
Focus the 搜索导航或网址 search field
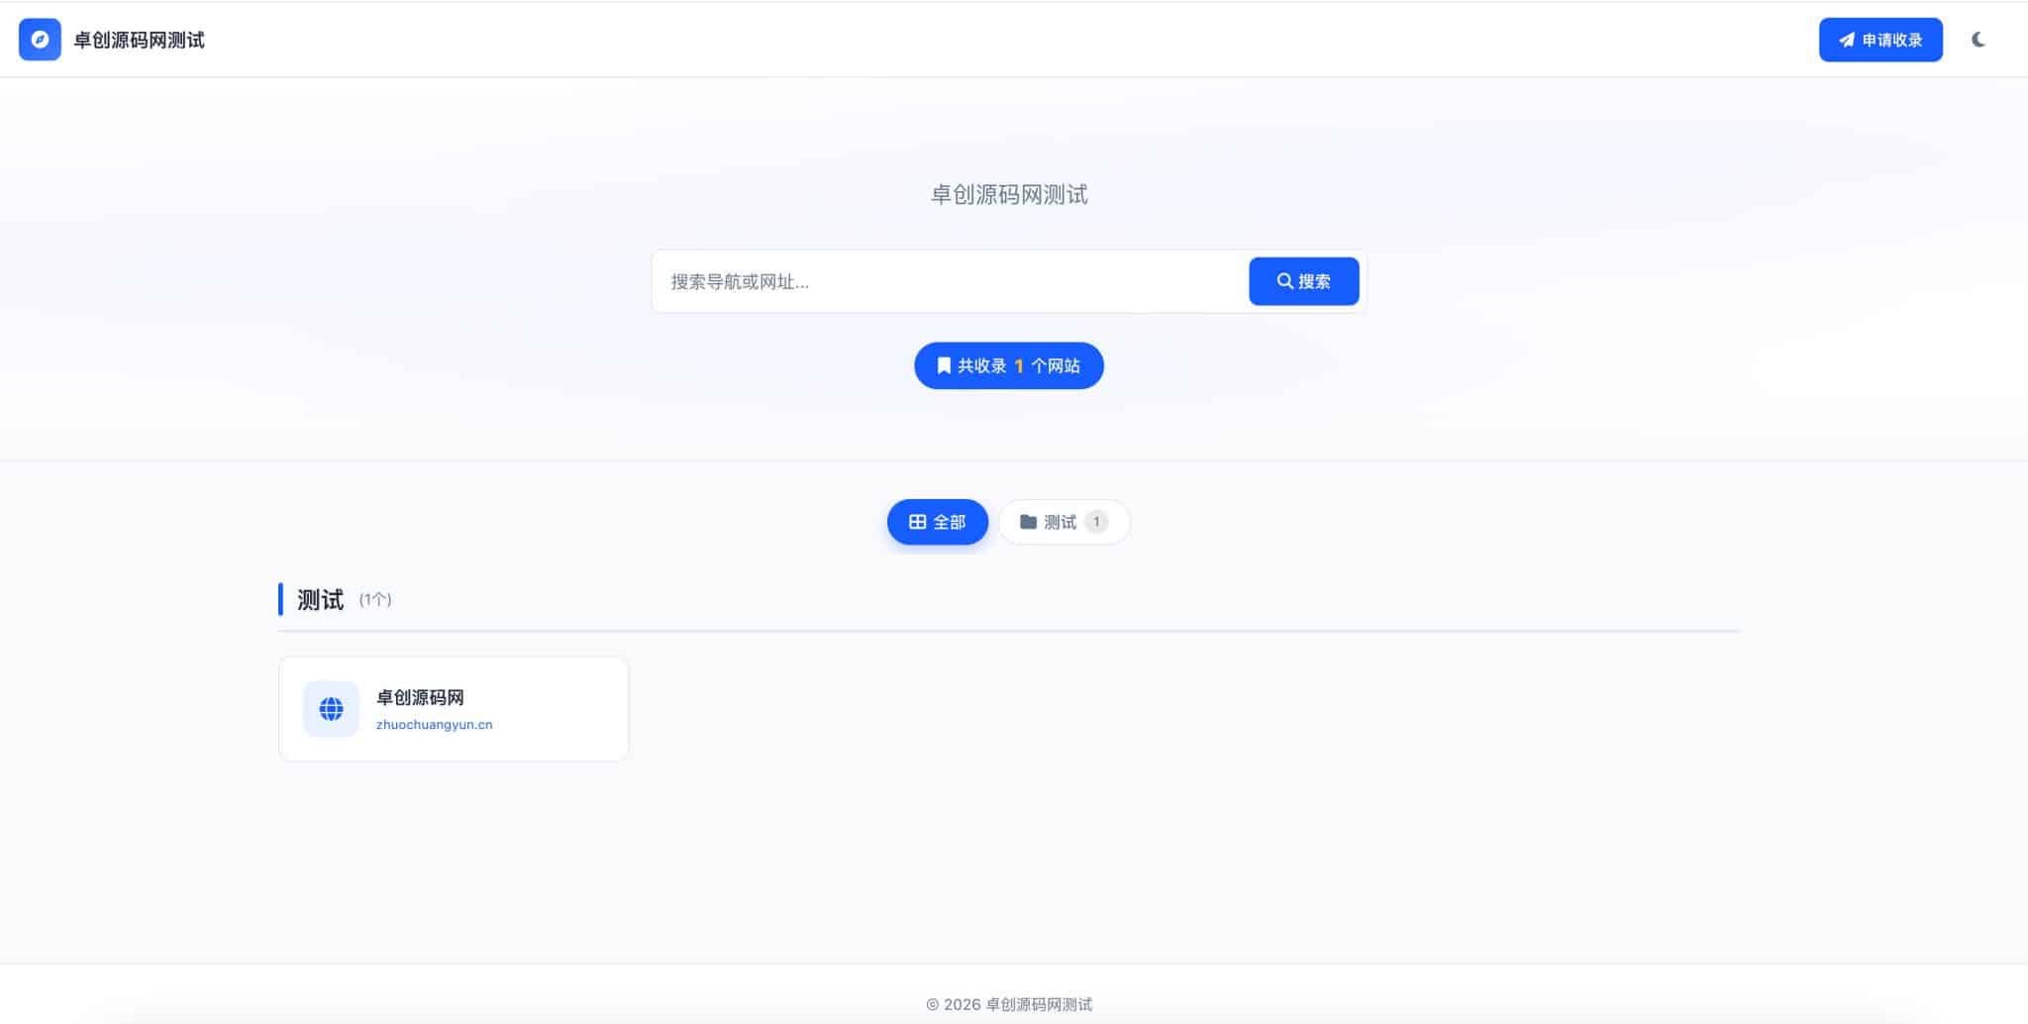point(951,281)
